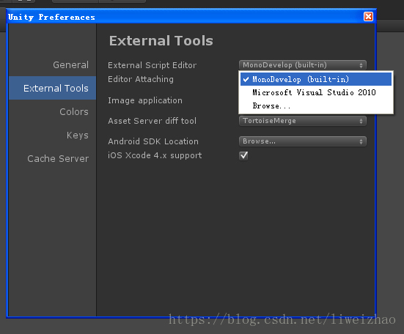Click the Image application label
The width and height of the screenshot is (404, 334).
click(x=145, y=100)
